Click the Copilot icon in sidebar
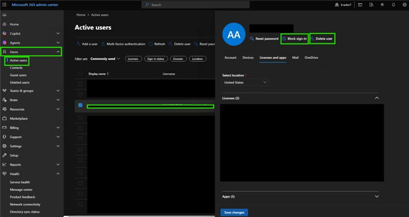 point(5,33)
